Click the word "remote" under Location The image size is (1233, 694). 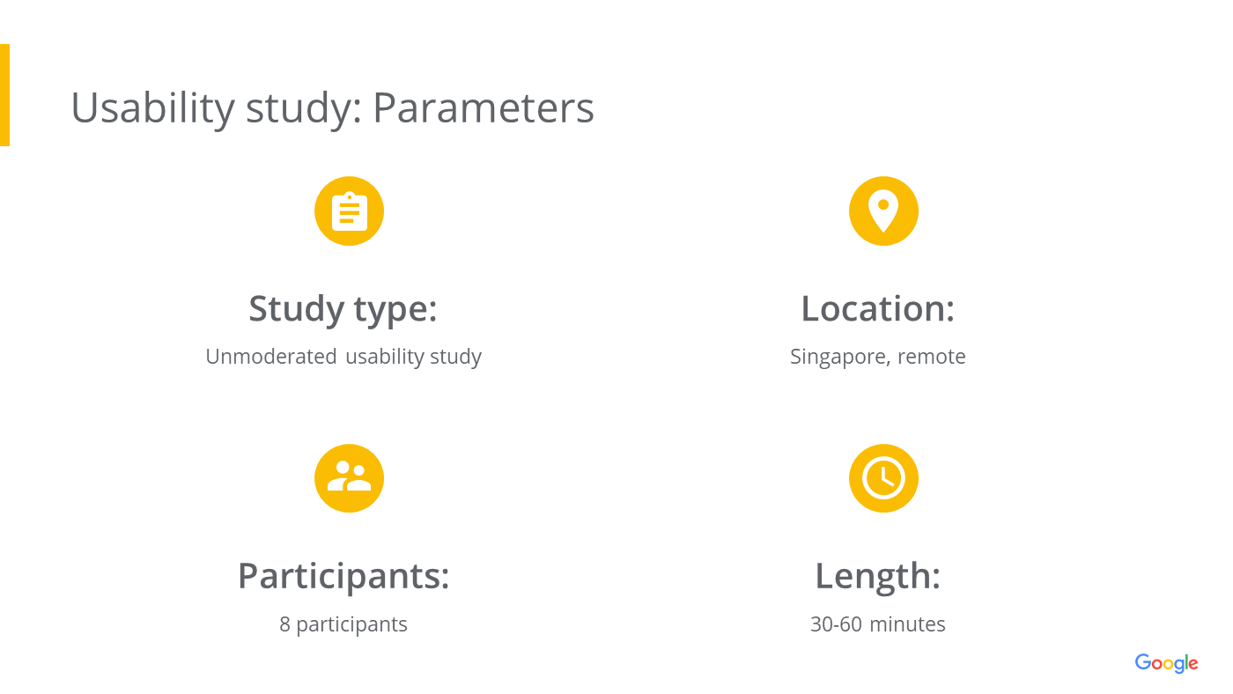coord(932,357)
